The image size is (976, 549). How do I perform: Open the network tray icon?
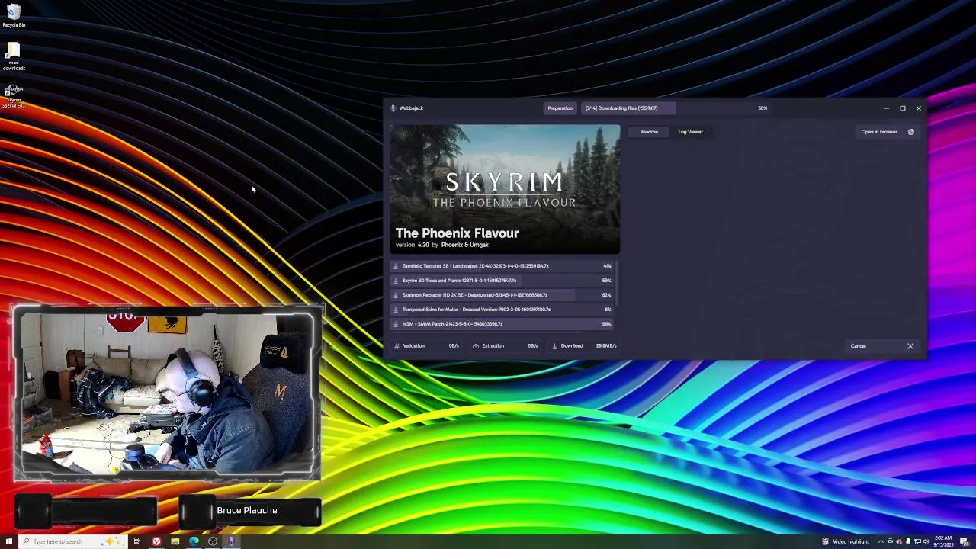917,541
